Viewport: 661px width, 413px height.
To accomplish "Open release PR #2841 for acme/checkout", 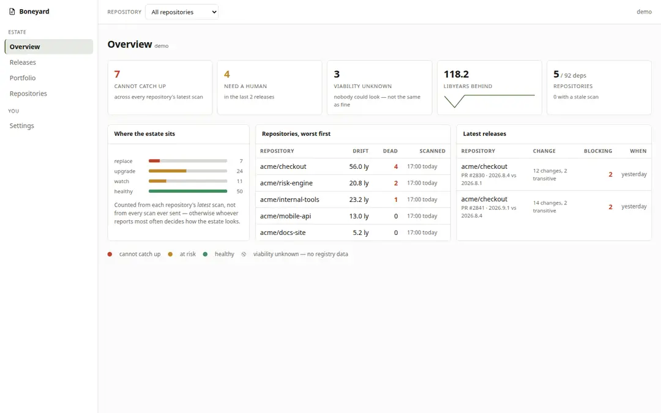I will 554,207.
